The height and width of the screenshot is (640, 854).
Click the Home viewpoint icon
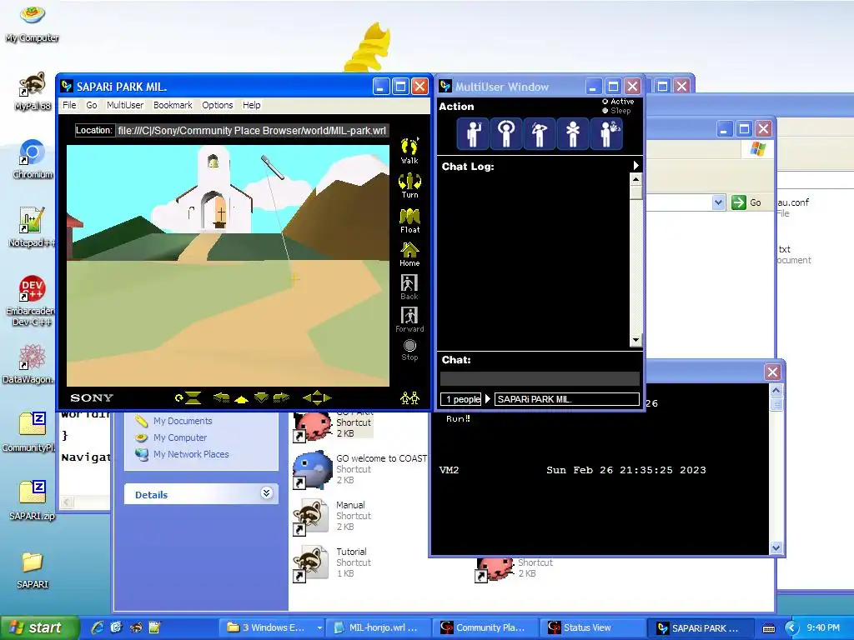pyautogui.click(x=409, y=254)
